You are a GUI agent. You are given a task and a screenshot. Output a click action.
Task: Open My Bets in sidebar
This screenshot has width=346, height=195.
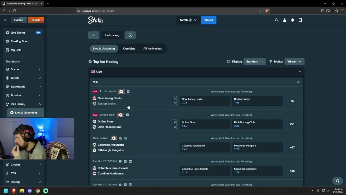pos(24,50)
